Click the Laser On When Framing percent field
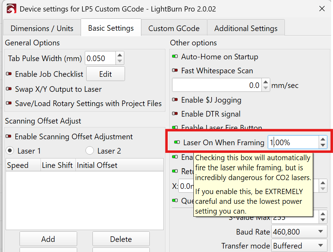333x252 pixels. coord(293,142)
